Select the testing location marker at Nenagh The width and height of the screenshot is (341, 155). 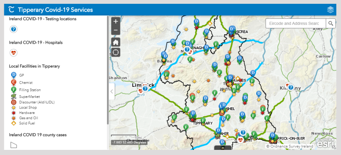187,49
